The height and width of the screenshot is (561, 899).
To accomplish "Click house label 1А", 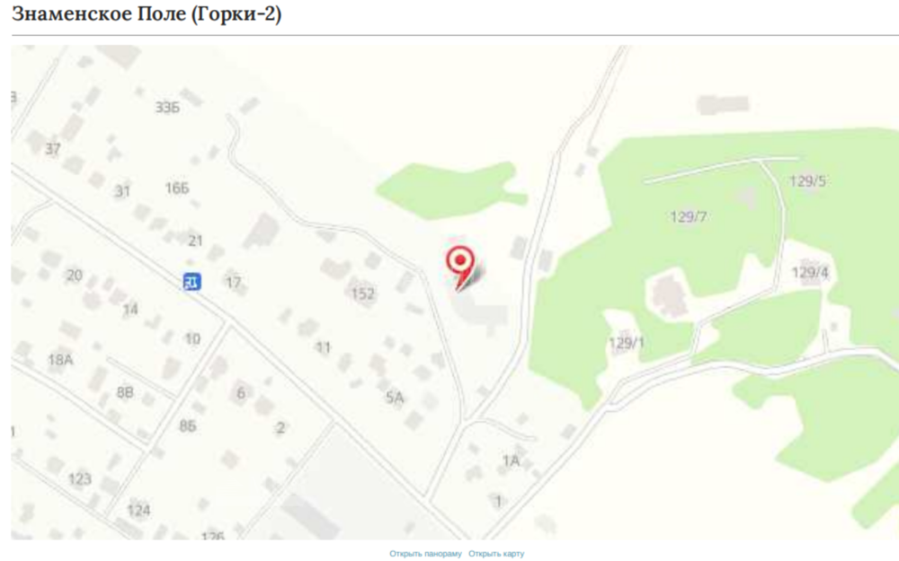I will click(x=511, y=460).
